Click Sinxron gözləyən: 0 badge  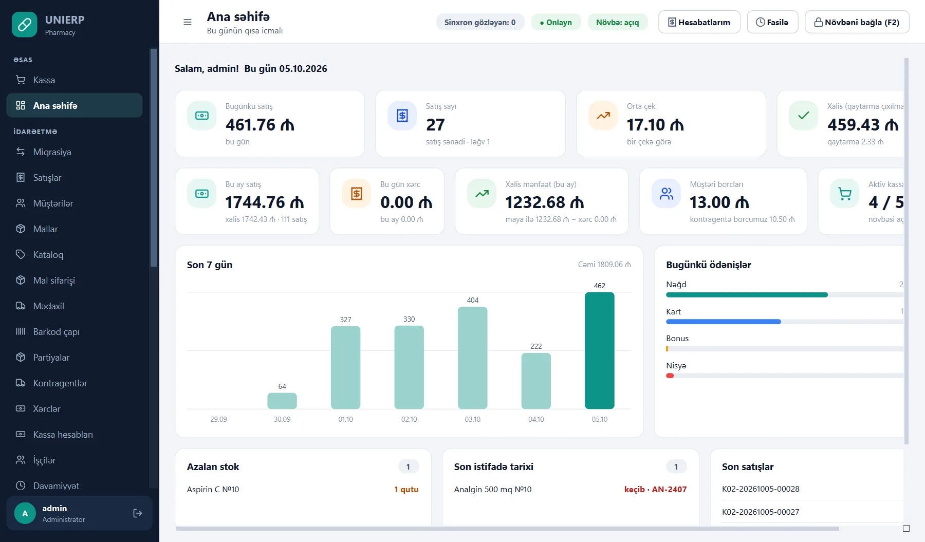point(480,22)
